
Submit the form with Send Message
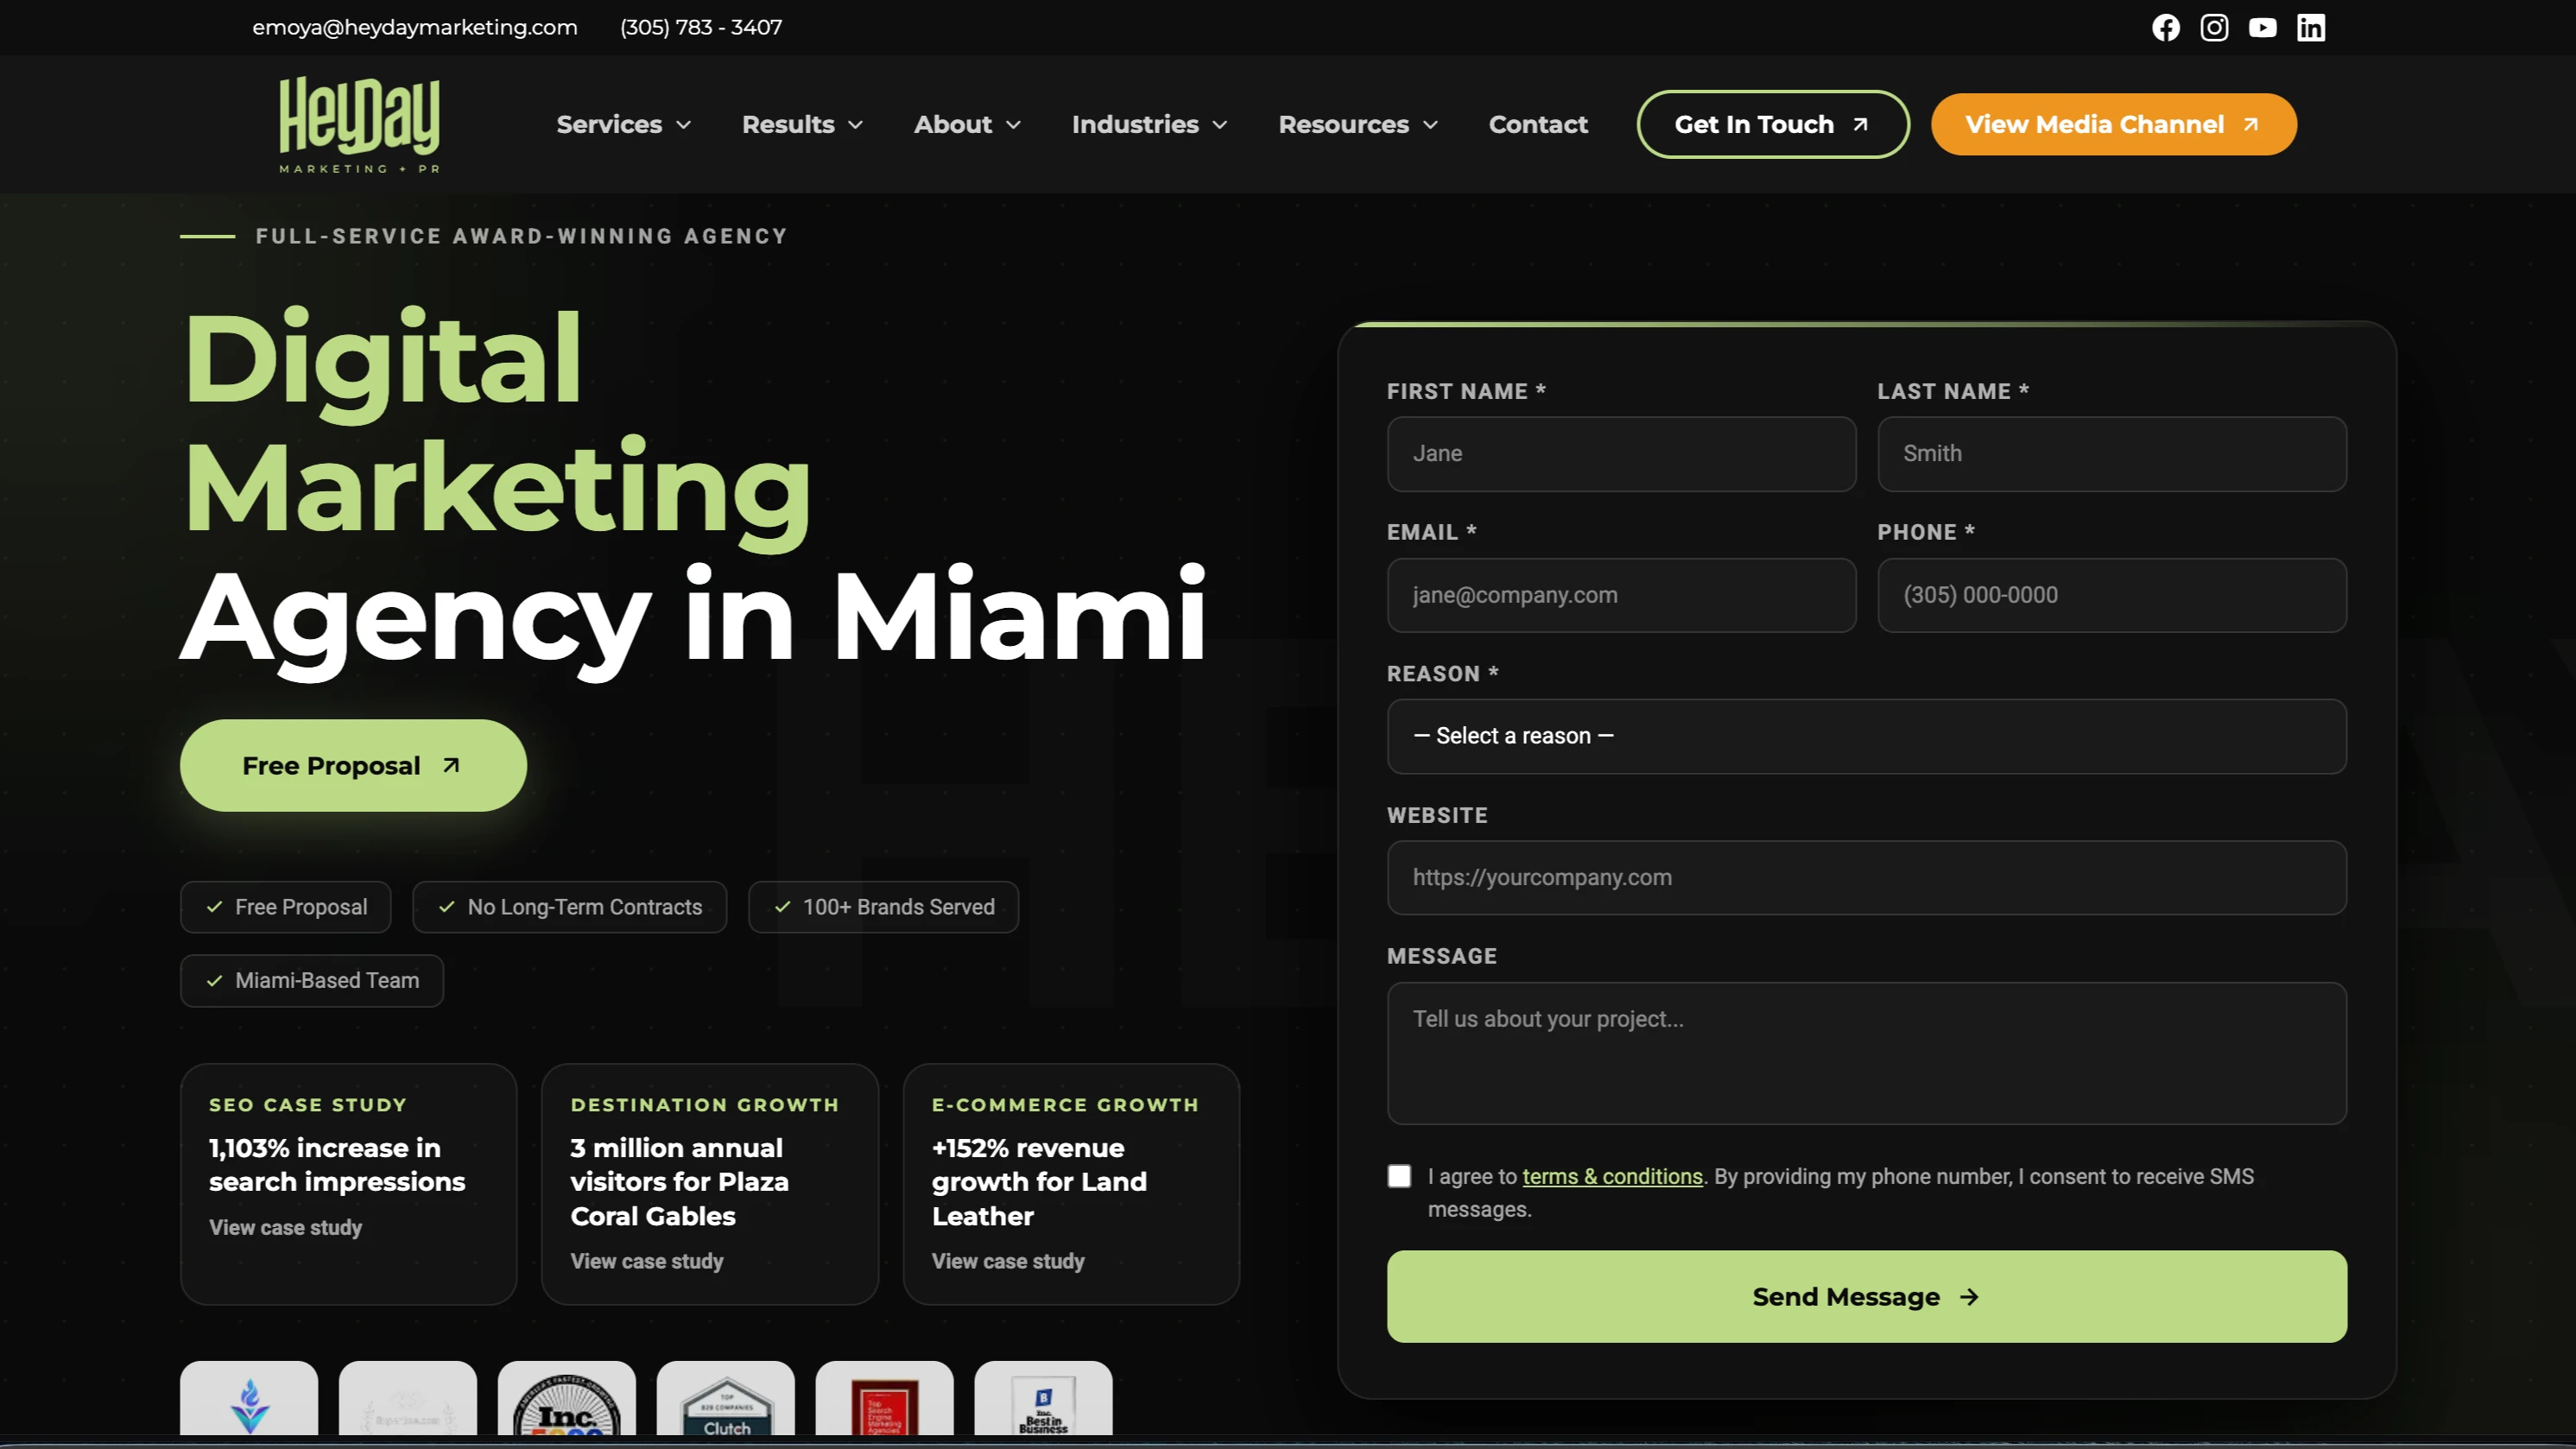click(1866, 1296)
